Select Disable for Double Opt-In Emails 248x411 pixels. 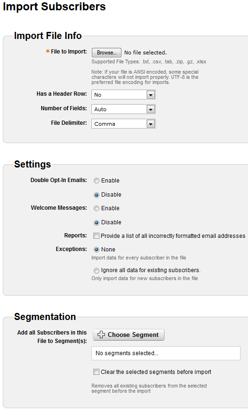[x=97, y=195]
